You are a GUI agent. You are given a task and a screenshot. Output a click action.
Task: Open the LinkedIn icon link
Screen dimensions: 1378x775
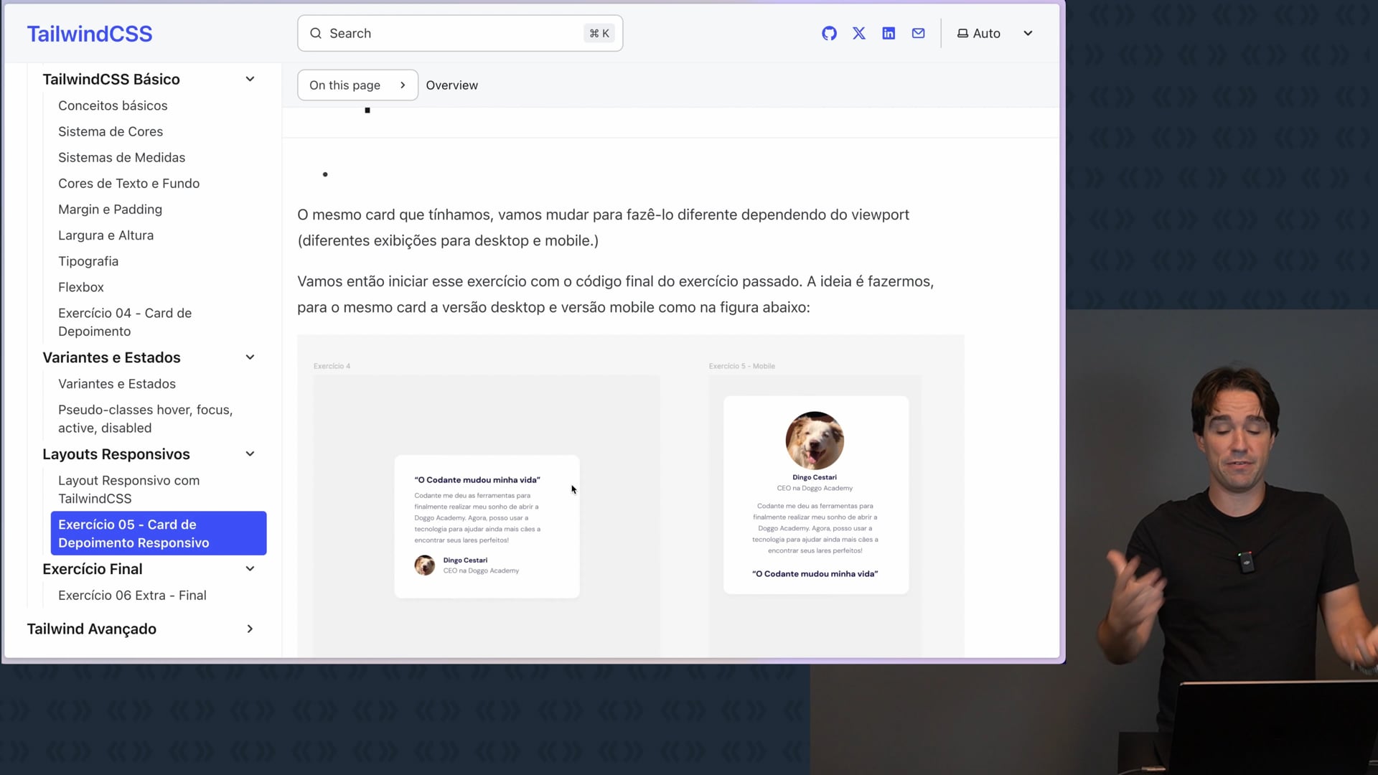(x=889, y=34)
